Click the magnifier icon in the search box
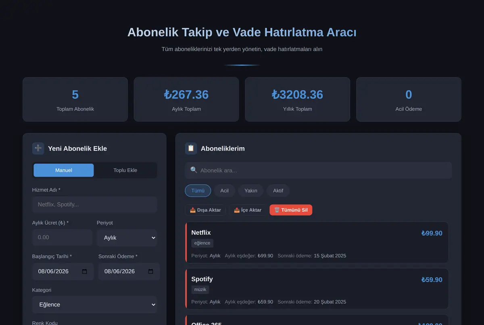The image size is (484, 325). tap(194, 170)
